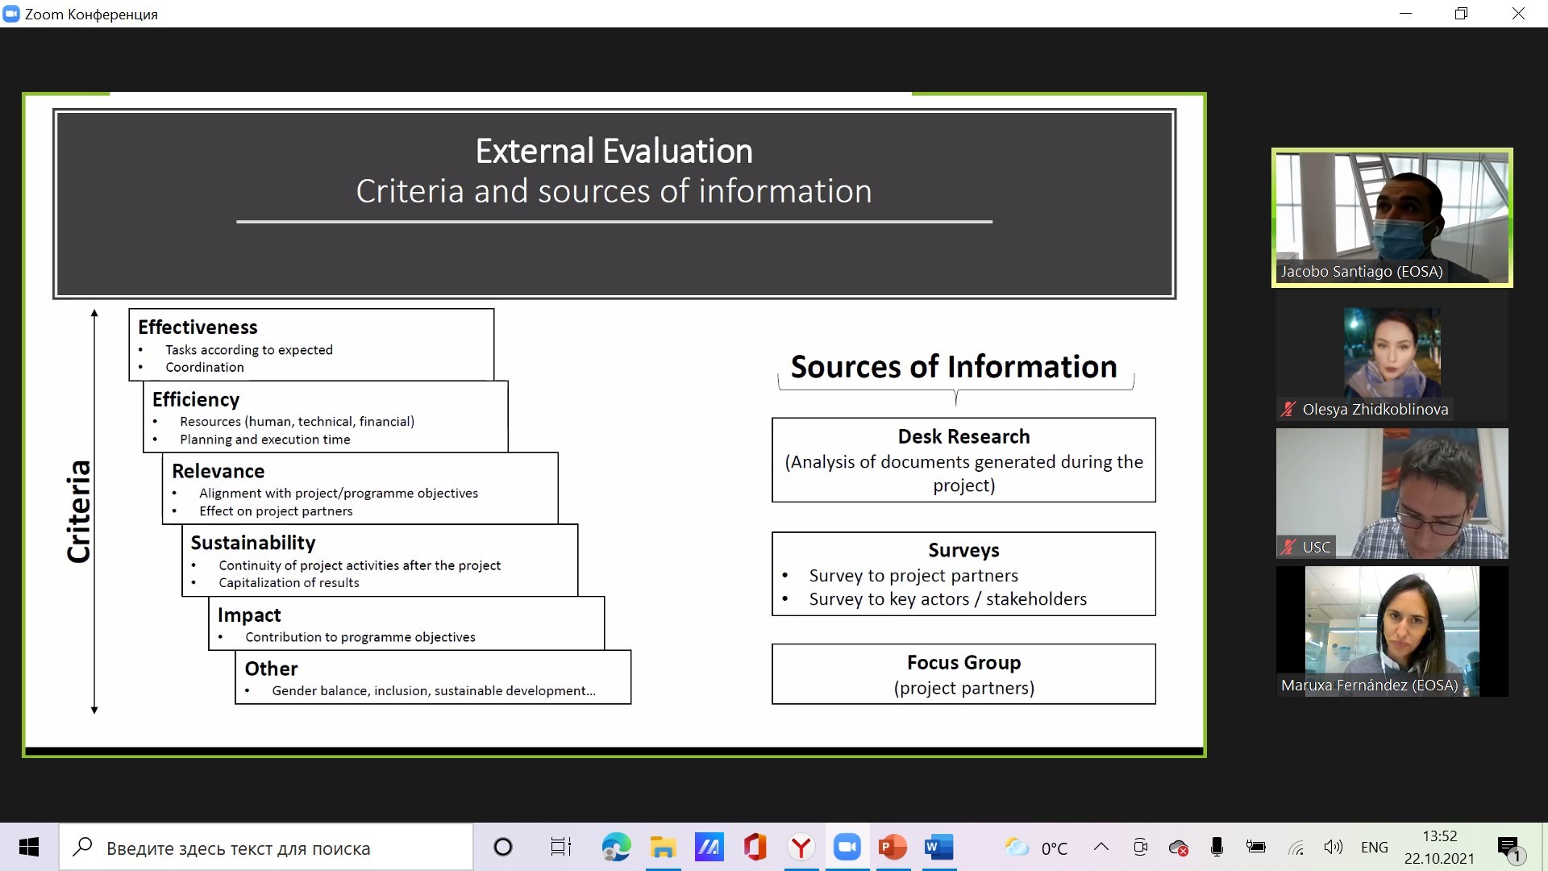The width and height of the screenshot is (1548, 871).
Task: Launch Yandex Browser from the taskbar
Action: 801,848
